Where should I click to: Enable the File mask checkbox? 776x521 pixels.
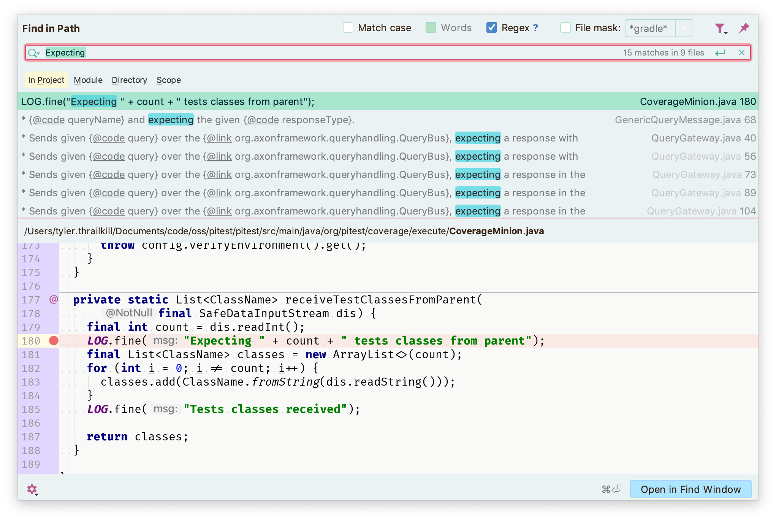coord(565,28)
